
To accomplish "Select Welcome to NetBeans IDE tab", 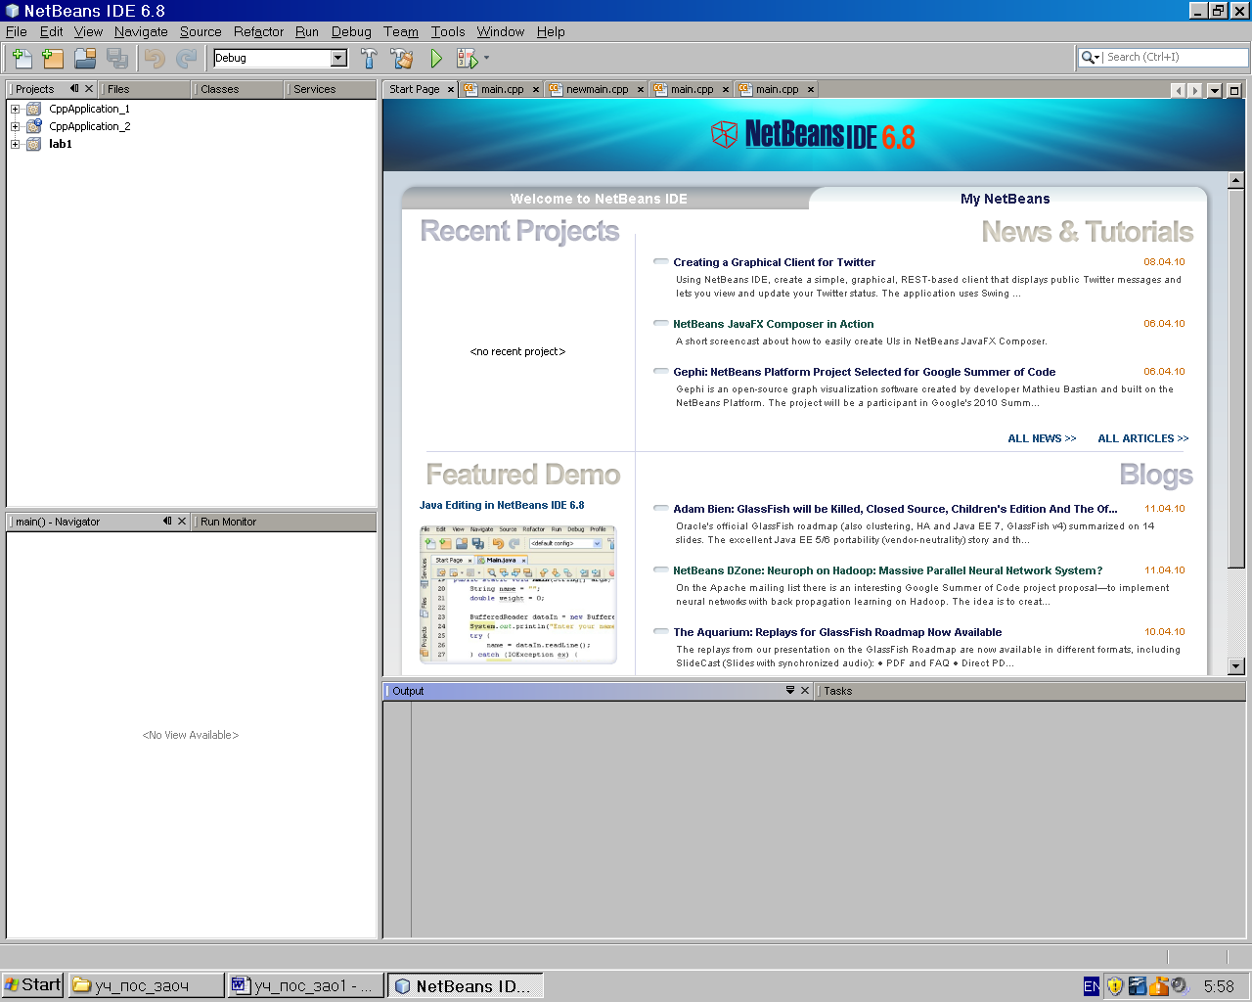I will [x=599, y=199].
